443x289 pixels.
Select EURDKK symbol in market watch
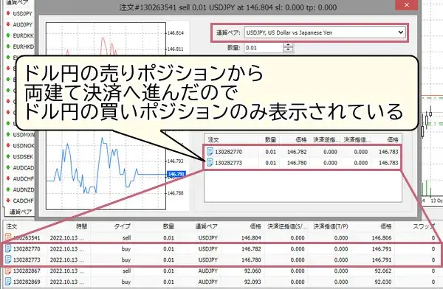pyautogui.click(x=23, y=35)
